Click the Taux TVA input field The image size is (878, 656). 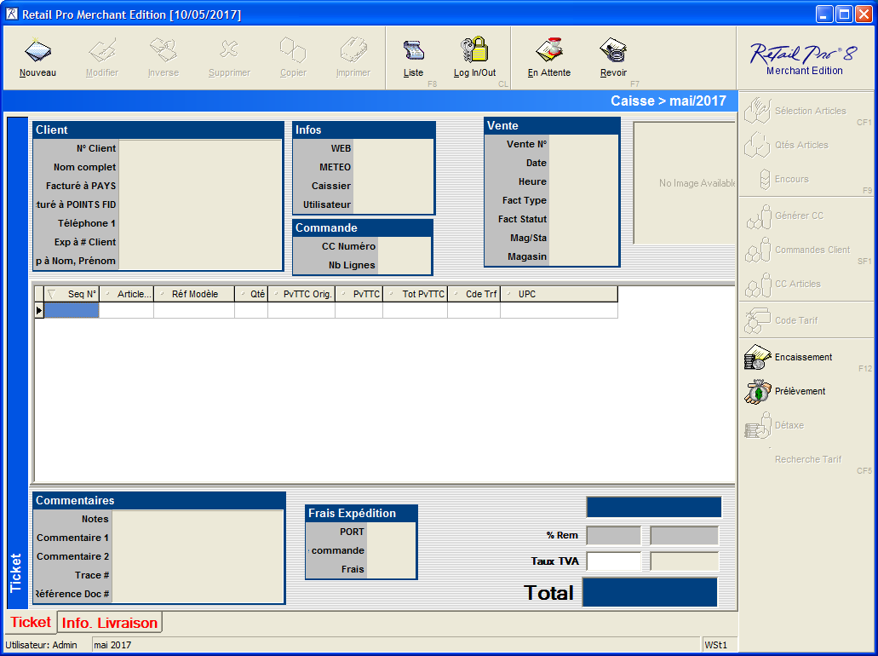tap(613, 562)
